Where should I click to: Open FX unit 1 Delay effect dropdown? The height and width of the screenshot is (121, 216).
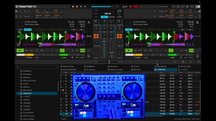pos(26,11)
